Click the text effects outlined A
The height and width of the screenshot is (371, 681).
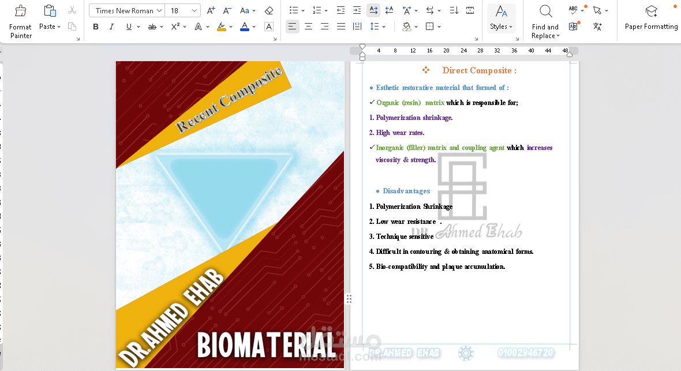coord(198,27)
